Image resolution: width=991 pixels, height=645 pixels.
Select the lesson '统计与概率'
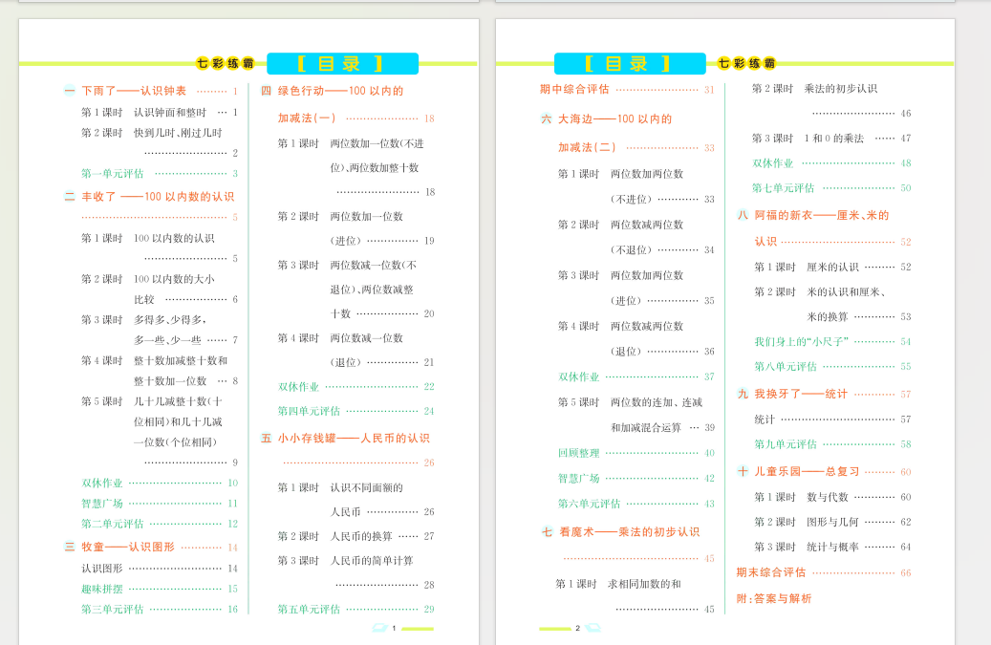tap(833, 547)
